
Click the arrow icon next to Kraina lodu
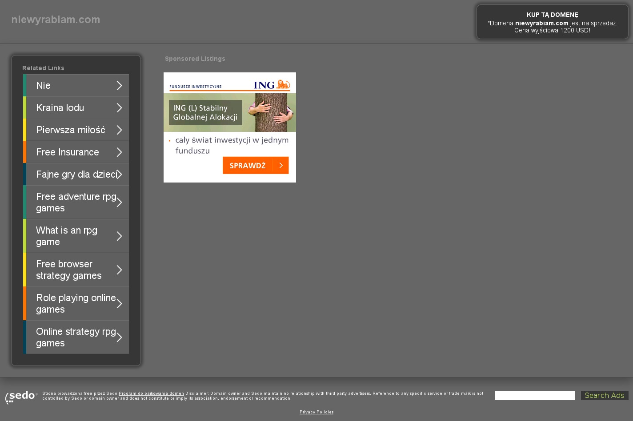[x=119, y=108]
